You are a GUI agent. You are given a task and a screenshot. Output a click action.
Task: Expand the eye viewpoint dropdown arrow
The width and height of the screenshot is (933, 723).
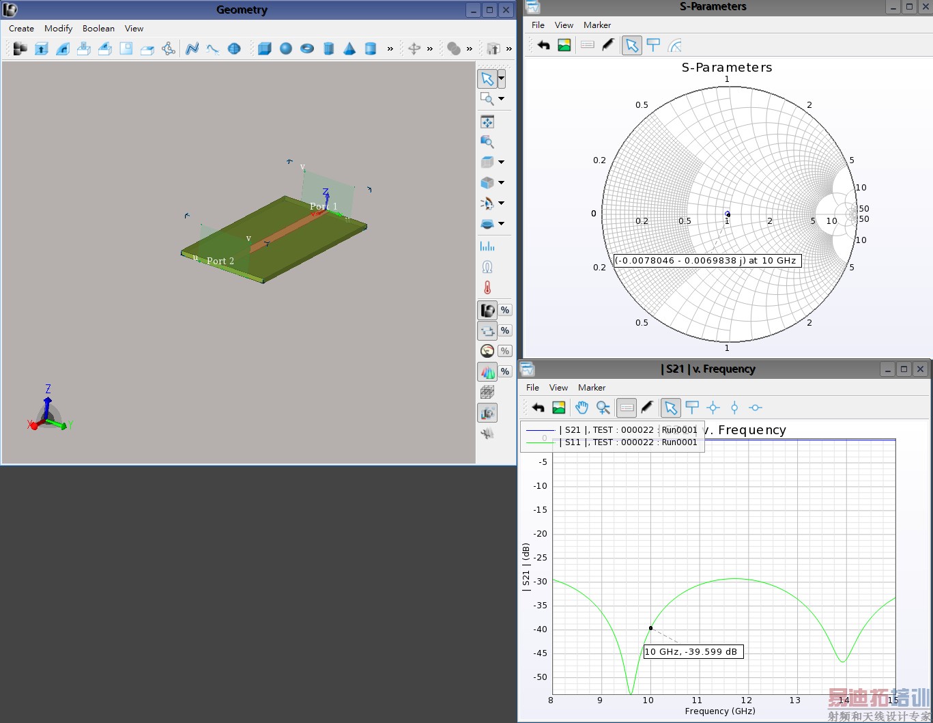point(502,203)
